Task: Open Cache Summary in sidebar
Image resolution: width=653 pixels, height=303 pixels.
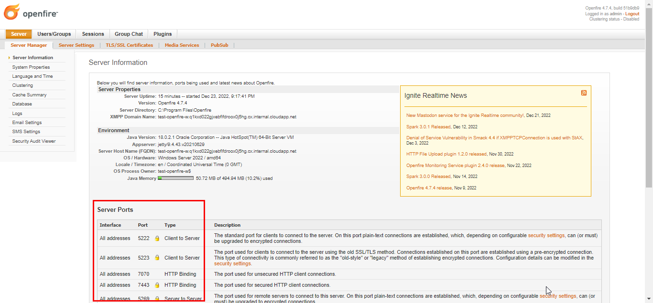Action: tap(29, 95)
